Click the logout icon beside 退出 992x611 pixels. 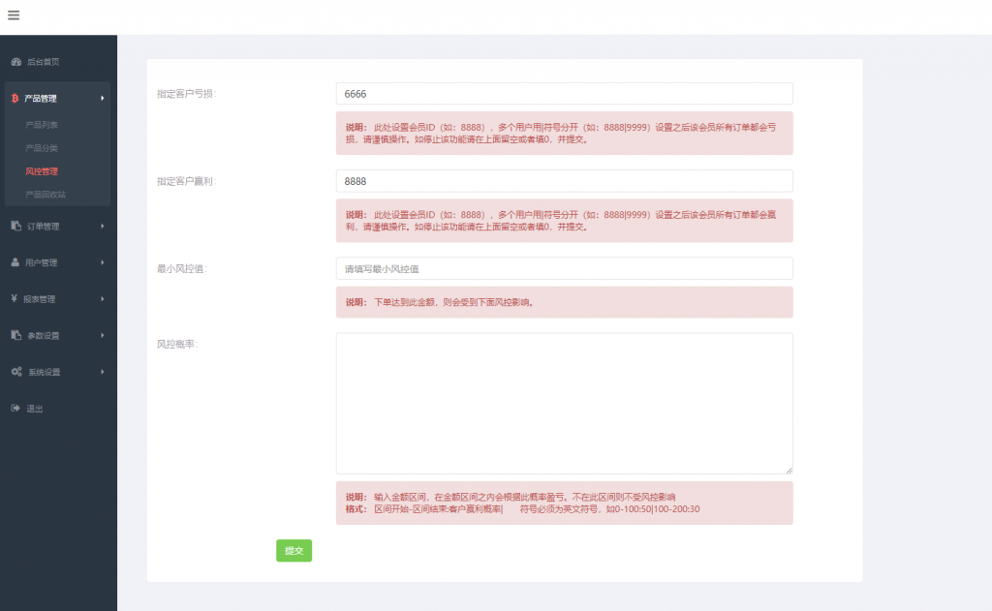click(15, 409)
